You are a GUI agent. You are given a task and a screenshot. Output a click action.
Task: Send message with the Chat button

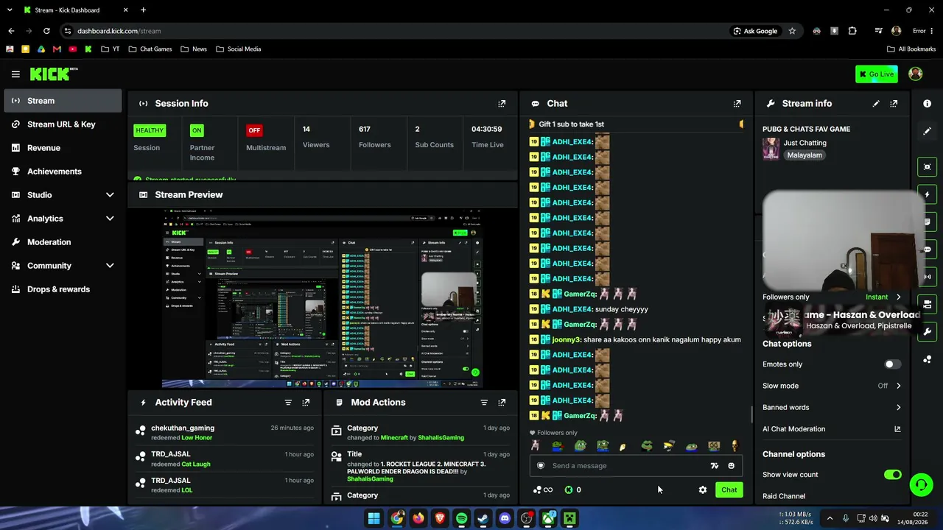729,490
